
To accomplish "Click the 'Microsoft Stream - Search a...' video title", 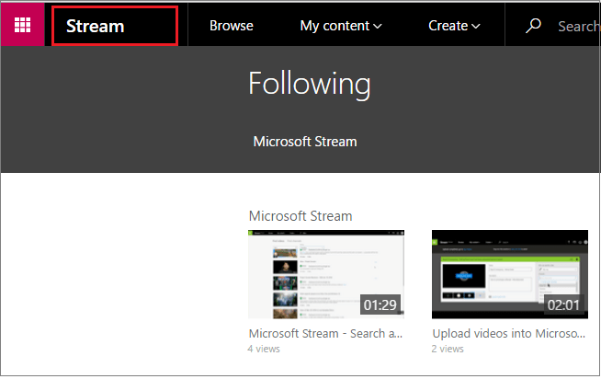I will pyautogui.click(x=325, y=333).
